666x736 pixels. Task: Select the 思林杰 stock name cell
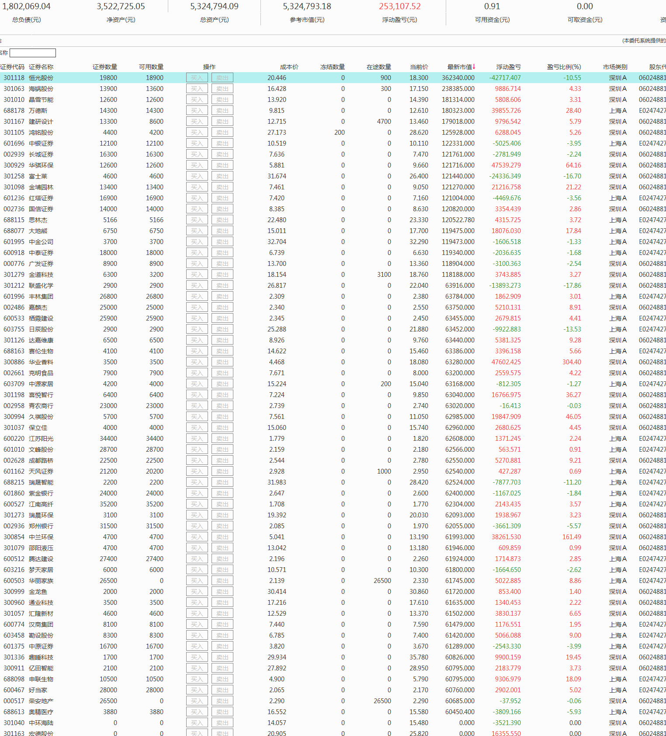pyautogui.click(x=38, y=220)
